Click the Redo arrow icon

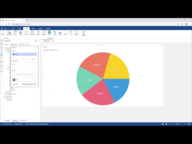[x=8, y=28]
